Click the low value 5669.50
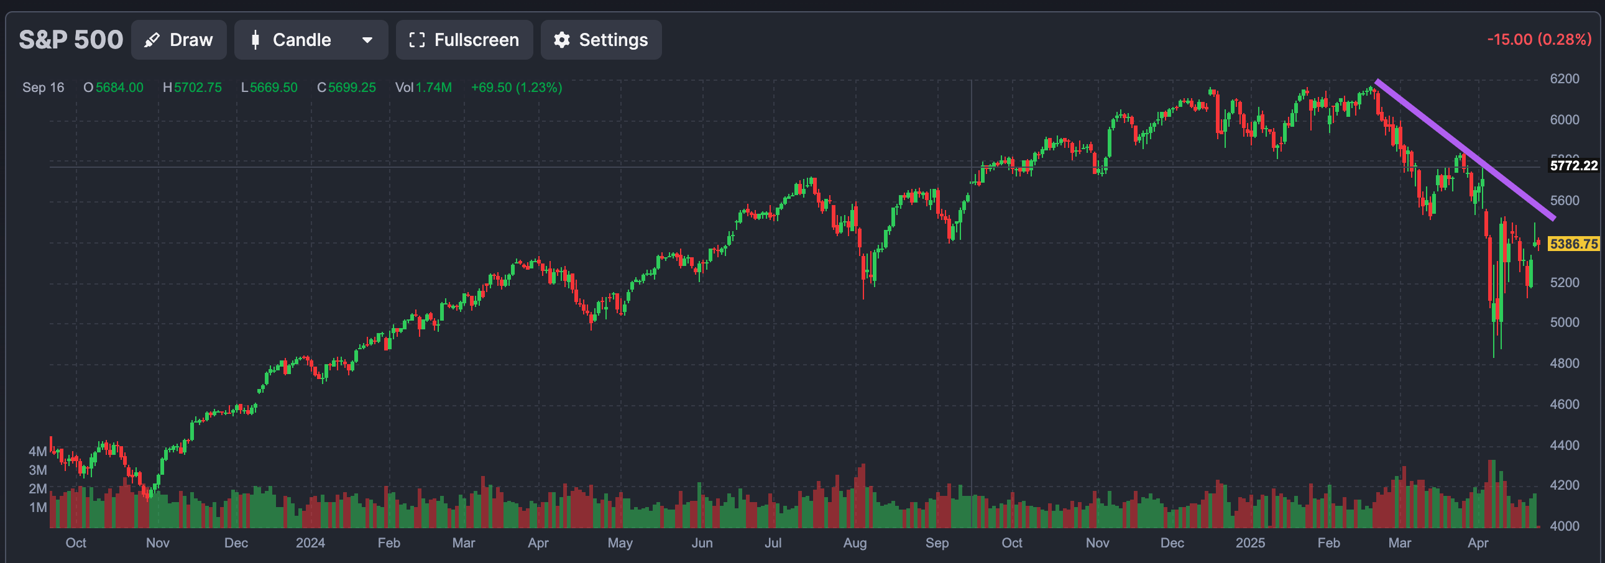 (274, 88)
